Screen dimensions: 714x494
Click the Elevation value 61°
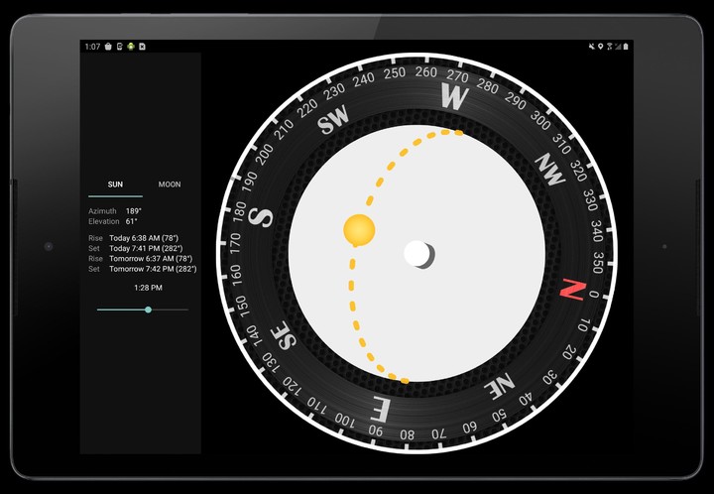(132, 221)
